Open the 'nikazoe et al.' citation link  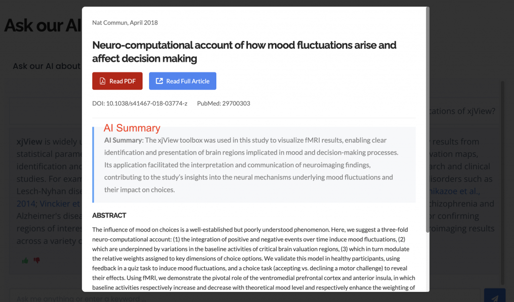click(x=455, y=191)
